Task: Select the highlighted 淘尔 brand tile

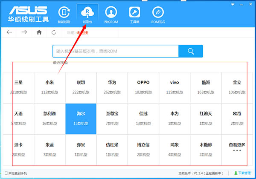Action: tap(81, 118)
